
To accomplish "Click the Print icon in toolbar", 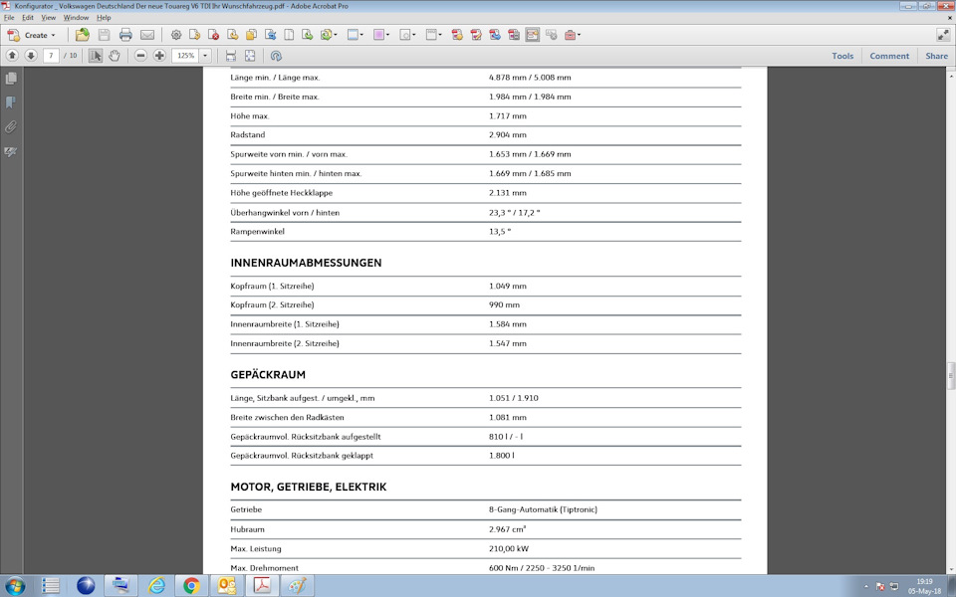I will coord(125,35).
